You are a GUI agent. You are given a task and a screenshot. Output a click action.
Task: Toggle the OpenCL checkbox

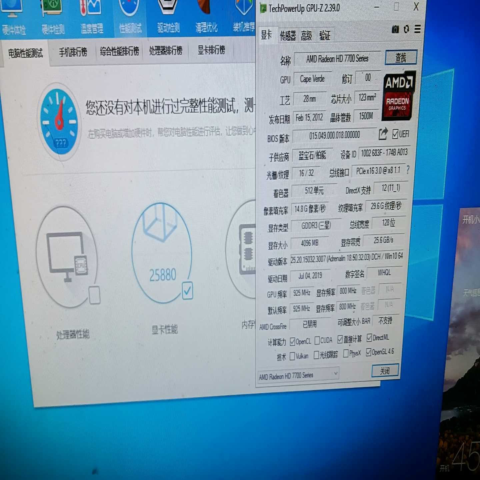click(x=292, y=341)
